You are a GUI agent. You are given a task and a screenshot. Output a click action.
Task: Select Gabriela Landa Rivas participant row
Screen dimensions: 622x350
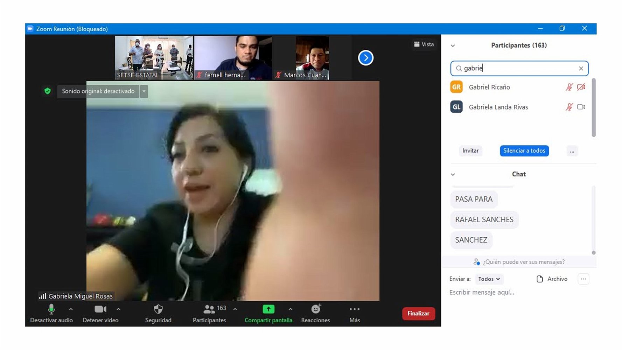click(x=519, y=107)
